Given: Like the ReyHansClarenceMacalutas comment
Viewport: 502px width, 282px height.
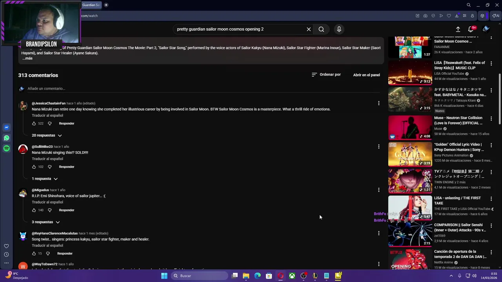Looking at the screenshot, I should click(x=34, y=253).
